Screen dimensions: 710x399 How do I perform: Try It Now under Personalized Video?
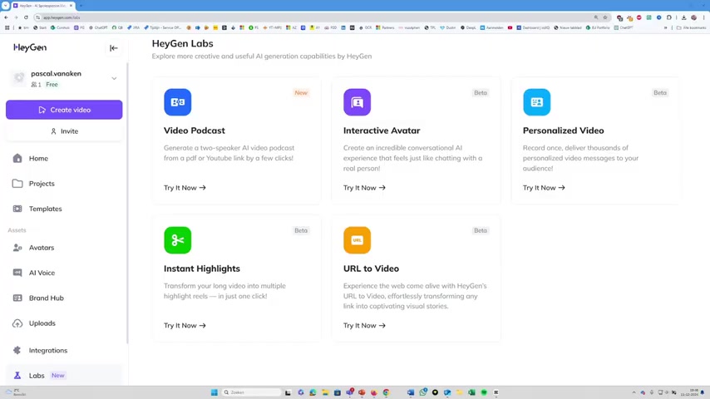[544, 188]
